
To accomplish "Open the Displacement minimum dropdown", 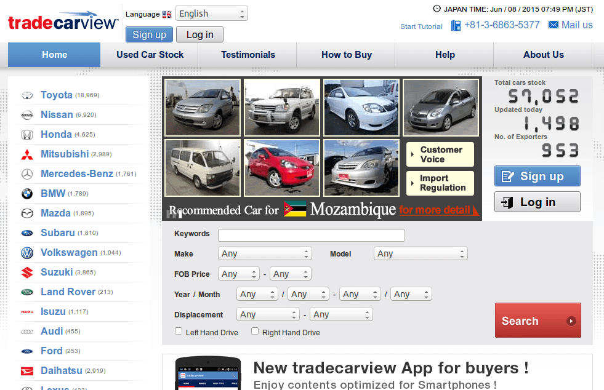I will click(268, 314).
